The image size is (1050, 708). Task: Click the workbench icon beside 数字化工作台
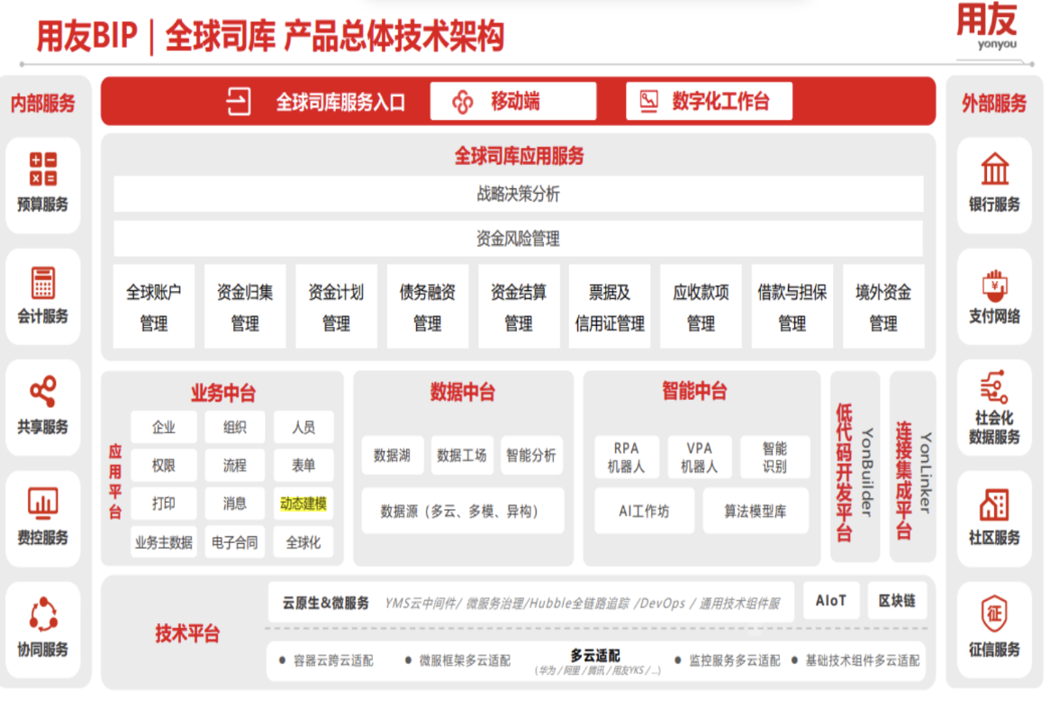pyautogui.click(x=649, y=101)
